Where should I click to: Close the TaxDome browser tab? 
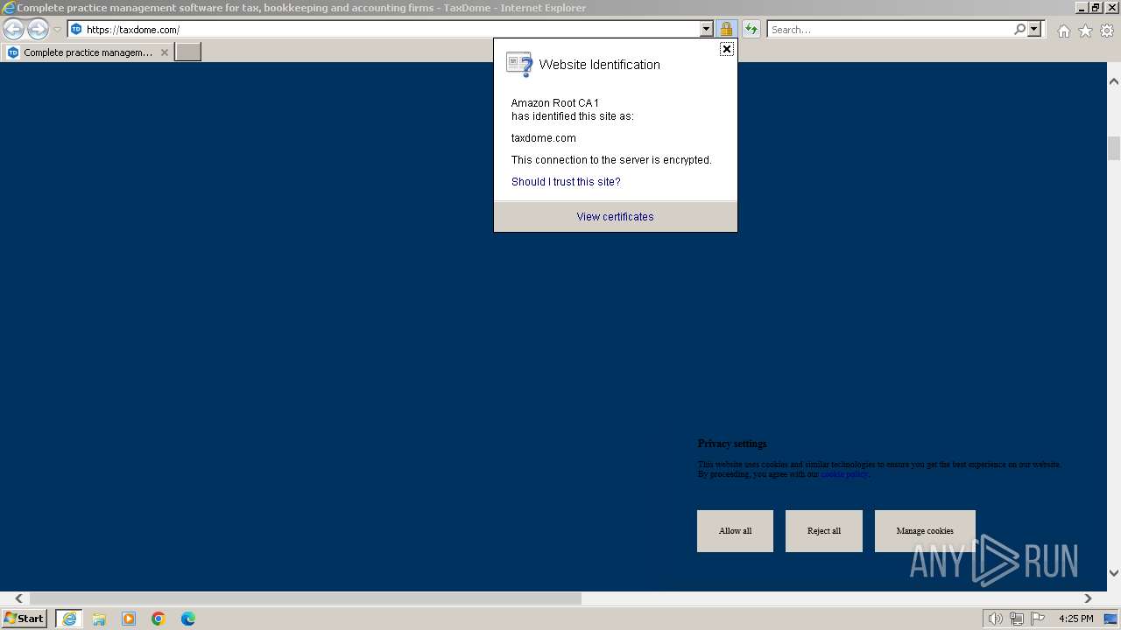coord(164,52)
